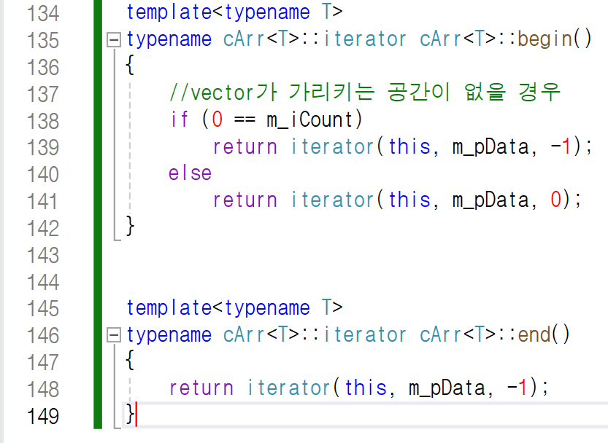Click closing brace on line 142
The width and height of the screenshot is (608, 443).
click(x=130, y=226)
